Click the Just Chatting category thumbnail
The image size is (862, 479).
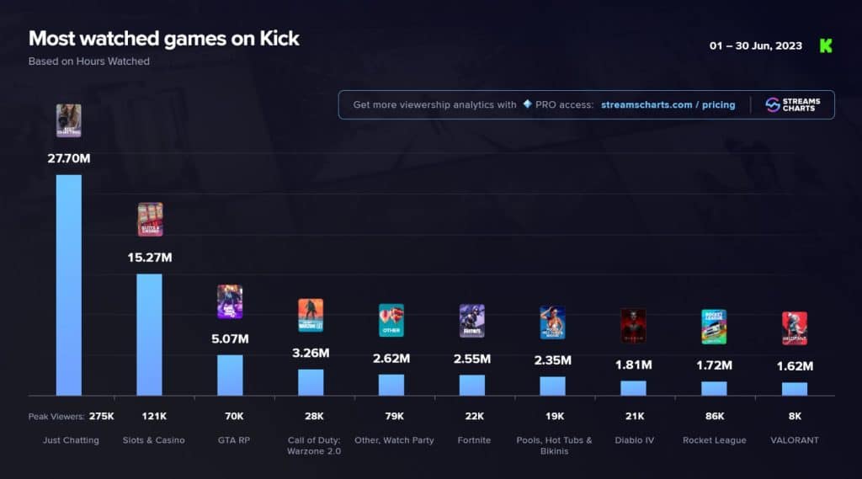pyautogui.click(x=69, y=120)
